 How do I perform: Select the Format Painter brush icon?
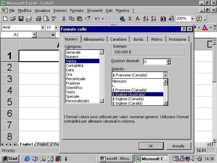coord(87,19)
